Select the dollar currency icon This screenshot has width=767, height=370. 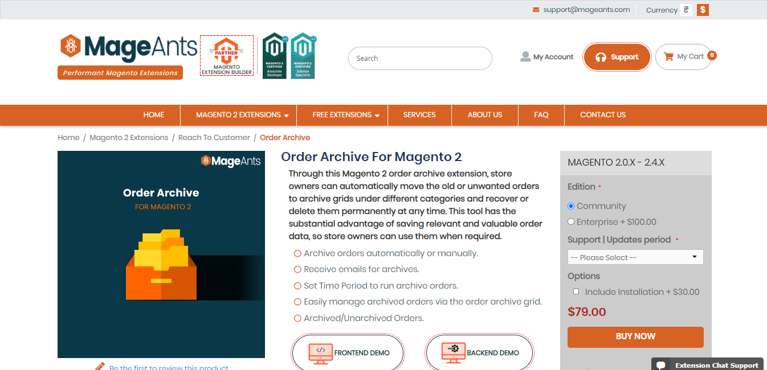click(702, 10)
